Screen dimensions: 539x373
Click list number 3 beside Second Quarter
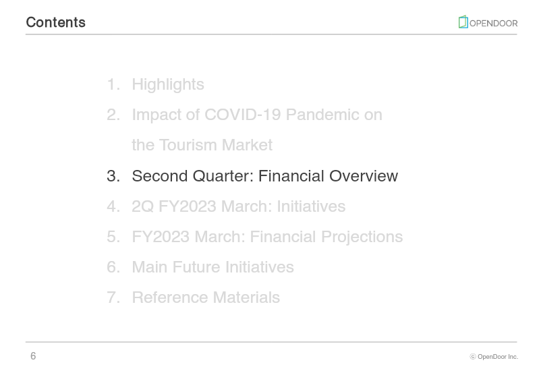(113, 176)
